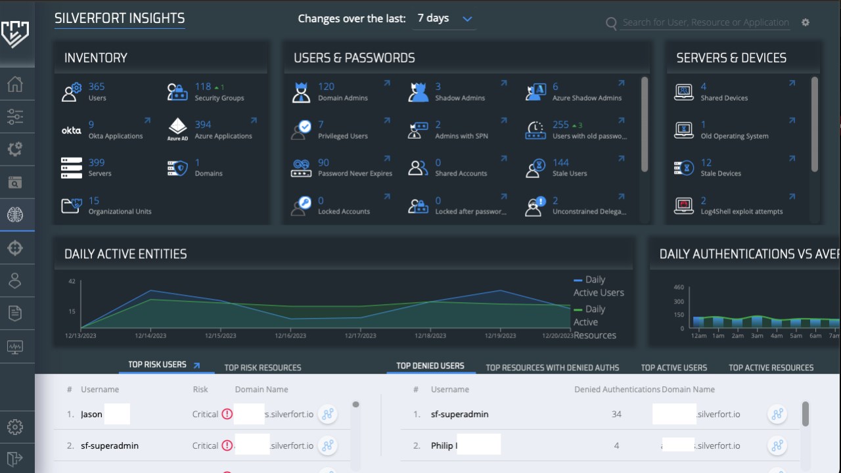Open Shared Devices details arrow
Screen dimensions: 841x473
(x=792, y=83)
